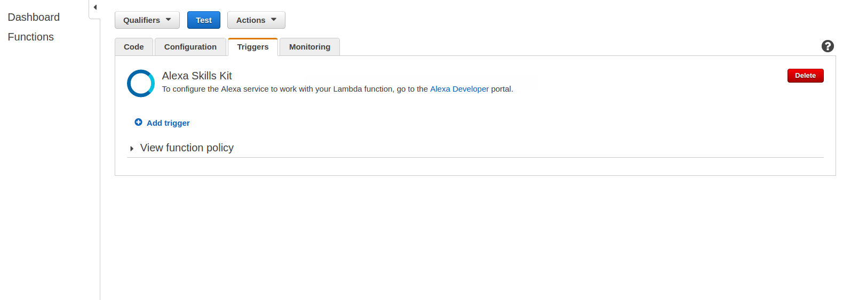Click the View function policy heading
Screen dimensions: 843x300
click(187, 148)
